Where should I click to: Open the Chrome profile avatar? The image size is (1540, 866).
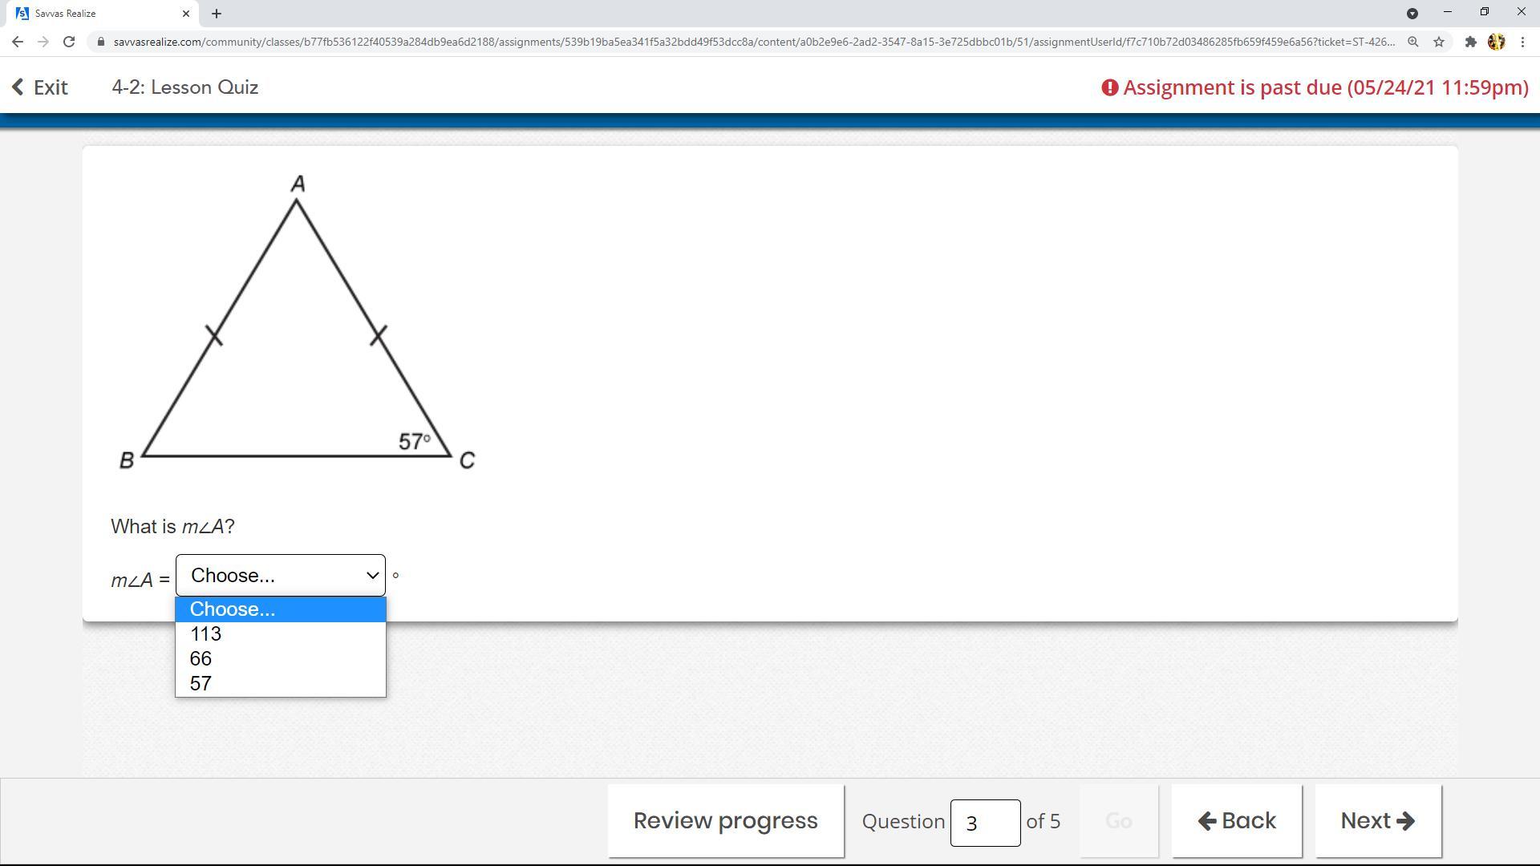click(x=1496, y=42)
